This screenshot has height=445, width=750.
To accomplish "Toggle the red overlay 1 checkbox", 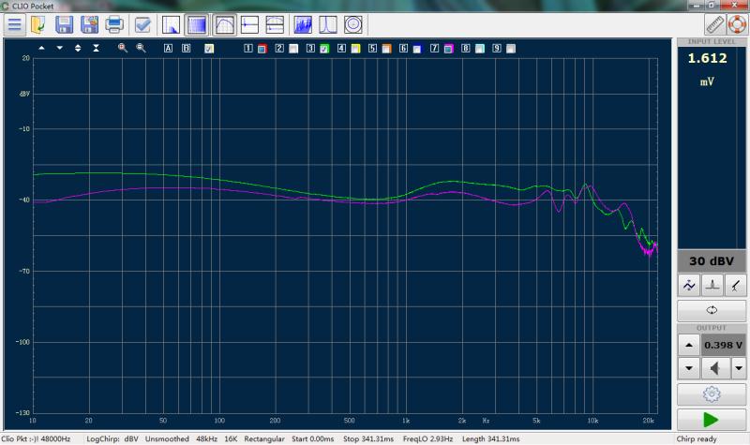I will [262, 49].
